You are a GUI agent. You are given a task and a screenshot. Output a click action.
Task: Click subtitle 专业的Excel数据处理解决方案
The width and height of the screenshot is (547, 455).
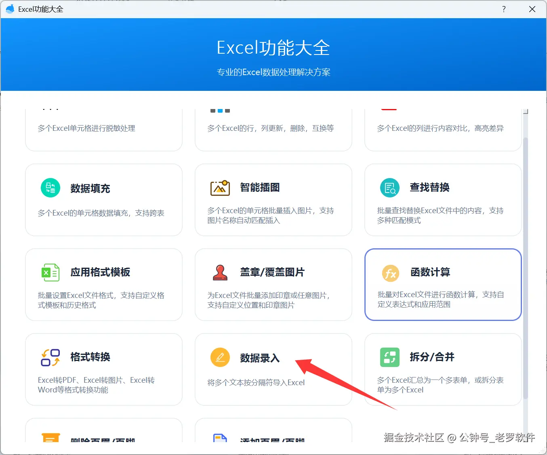tap(273, 72)
